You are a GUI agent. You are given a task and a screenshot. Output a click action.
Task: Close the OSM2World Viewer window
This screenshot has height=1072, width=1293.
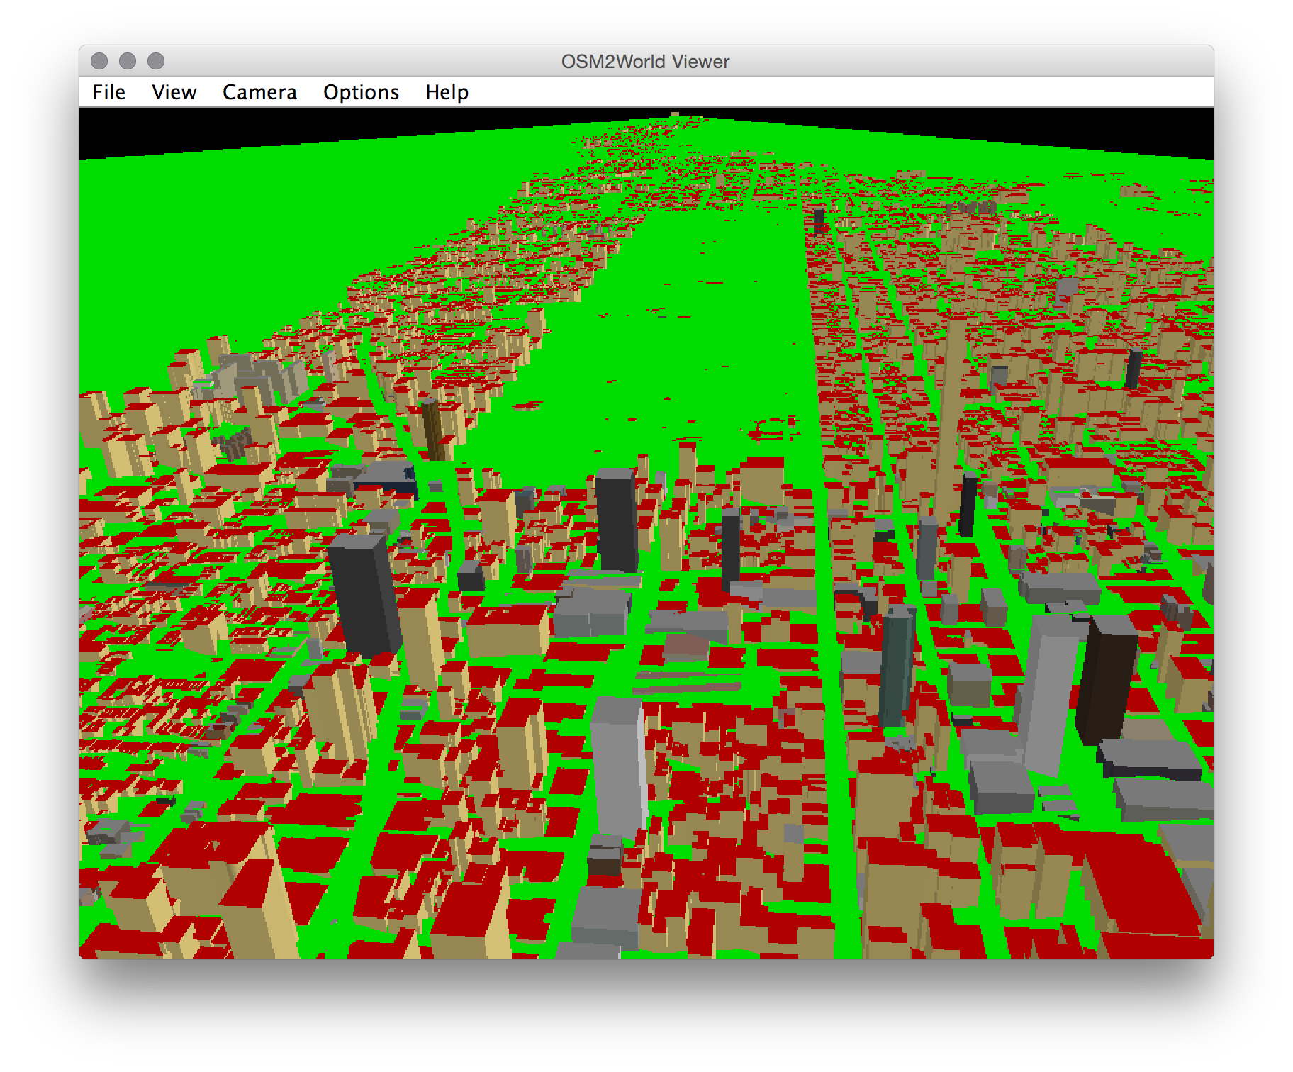pyautogui.click(x=99, y=61)
